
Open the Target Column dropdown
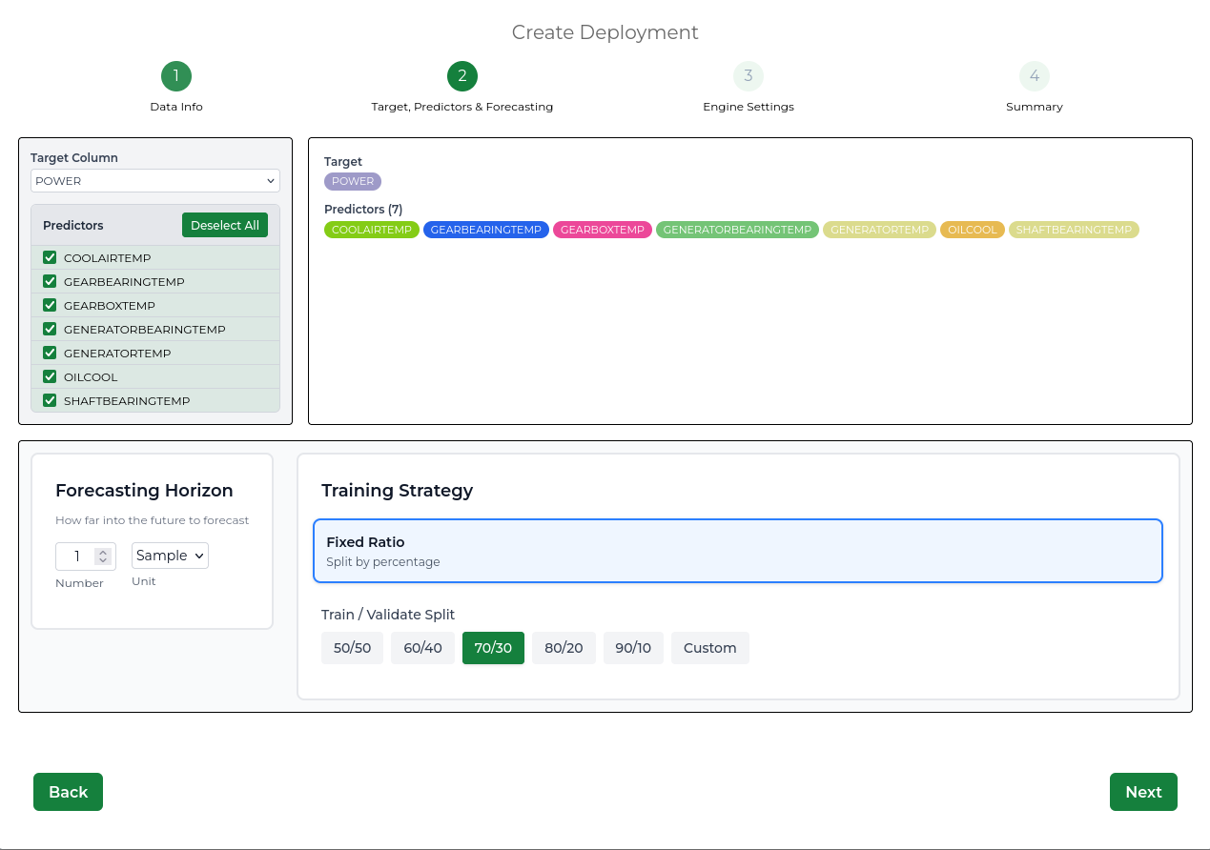(155, 181)
